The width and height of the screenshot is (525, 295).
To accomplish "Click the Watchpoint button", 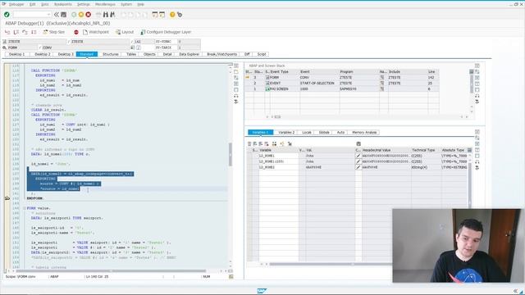I will [96, 32].
